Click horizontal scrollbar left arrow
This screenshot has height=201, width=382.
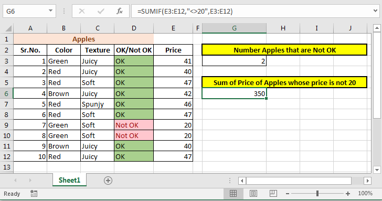click(x=242, y=181)
